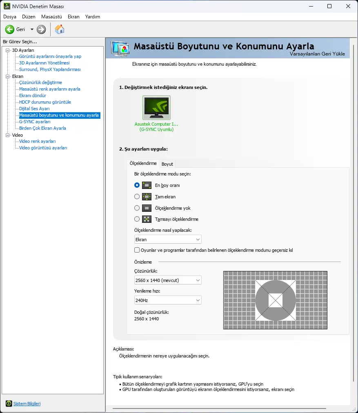Click the Ölçeklendirme yok mode icon

(x=147, y=208)
